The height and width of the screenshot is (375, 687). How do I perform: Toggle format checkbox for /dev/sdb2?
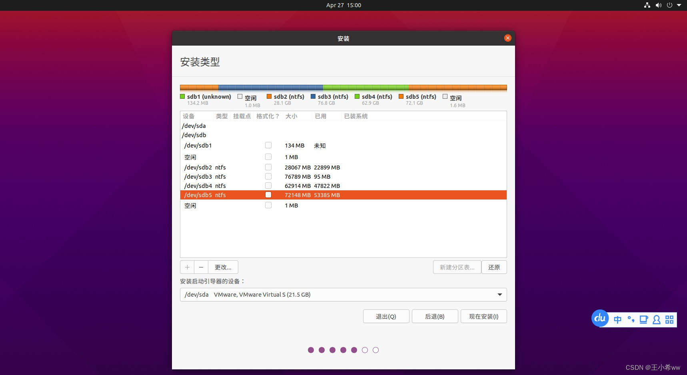coord(268,167)
